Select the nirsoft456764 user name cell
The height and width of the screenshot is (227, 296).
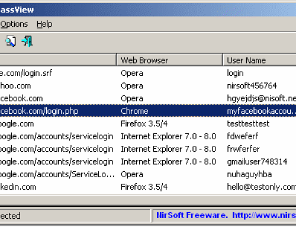[x=252, y=86]
